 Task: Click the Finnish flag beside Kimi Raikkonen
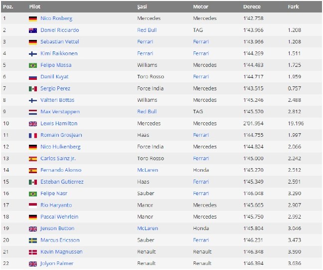point(33,53)
